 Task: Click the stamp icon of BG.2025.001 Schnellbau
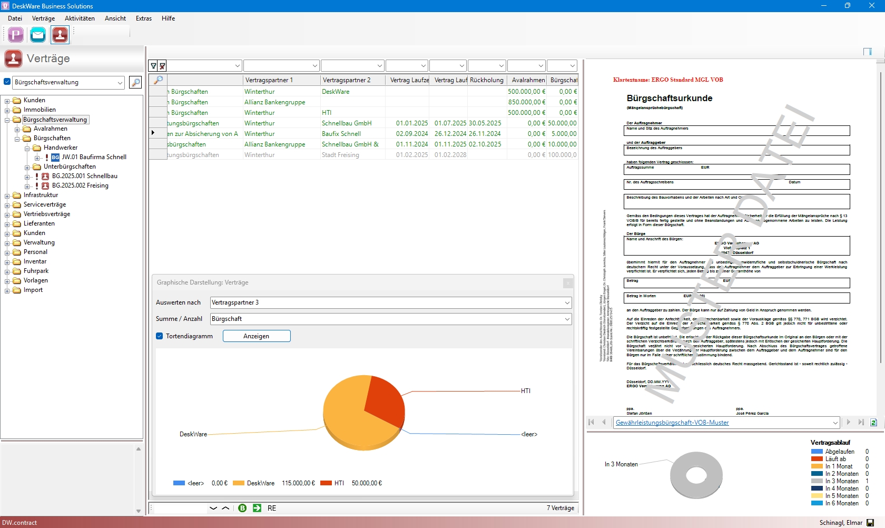click(45, 176)
